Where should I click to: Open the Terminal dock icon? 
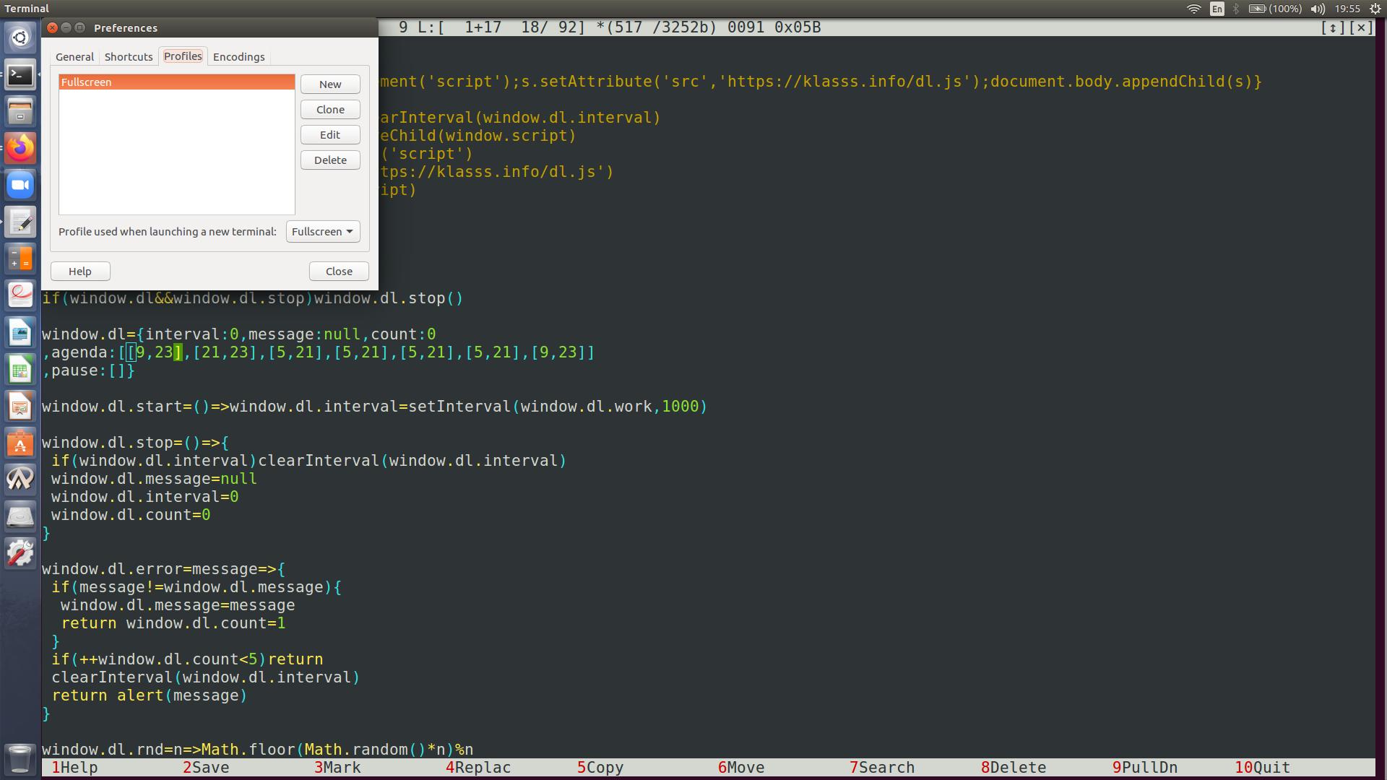[x=20, y=74]
